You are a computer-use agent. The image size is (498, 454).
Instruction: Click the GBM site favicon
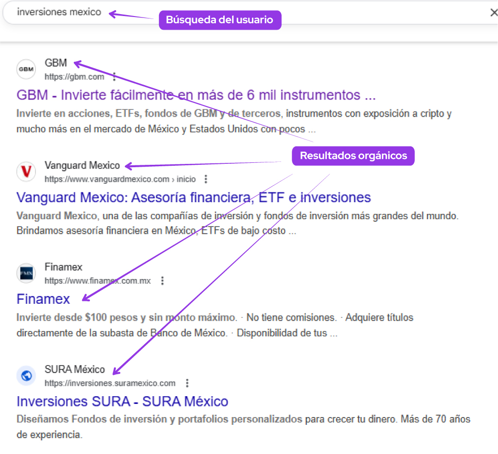point(26,69)
